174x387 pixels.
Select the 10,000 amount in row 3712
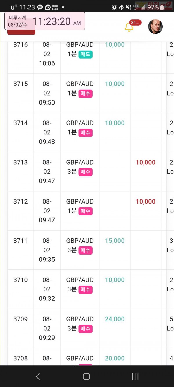146,201
